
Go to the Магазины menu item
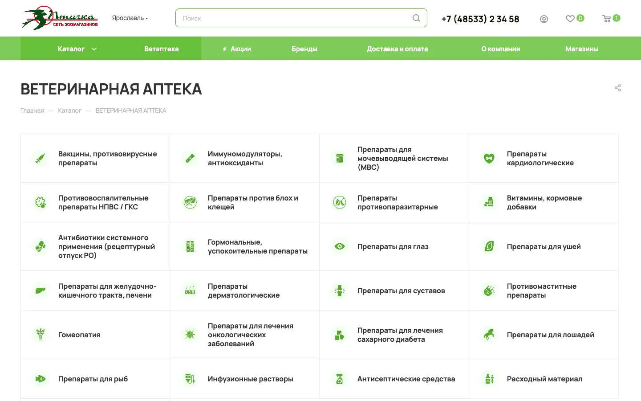(582, 49)
